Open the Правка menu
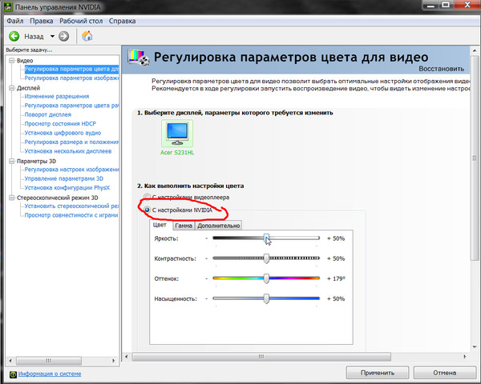The image size is (481, 384). point(42,21)
